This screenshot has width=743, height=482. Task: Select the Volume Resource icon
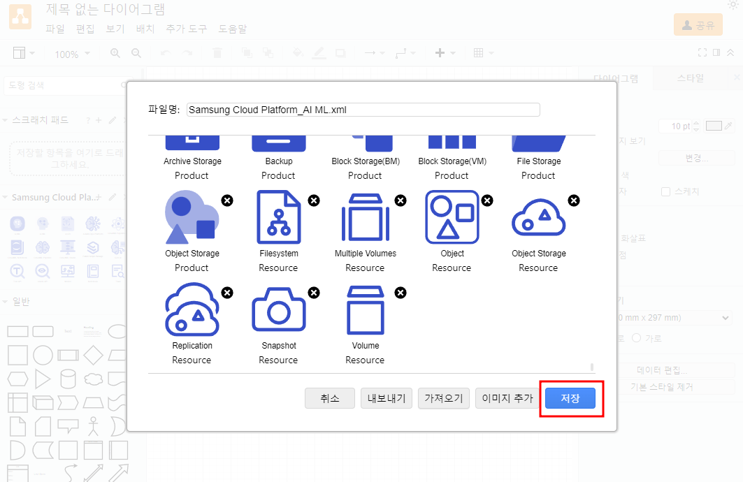click(366, 309)
